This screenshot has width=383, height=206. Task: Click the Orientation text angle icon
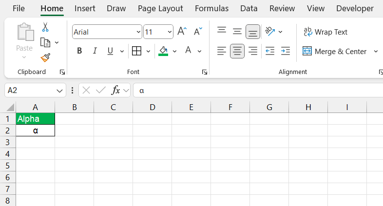pyautogui.click(x=270, y=32)
